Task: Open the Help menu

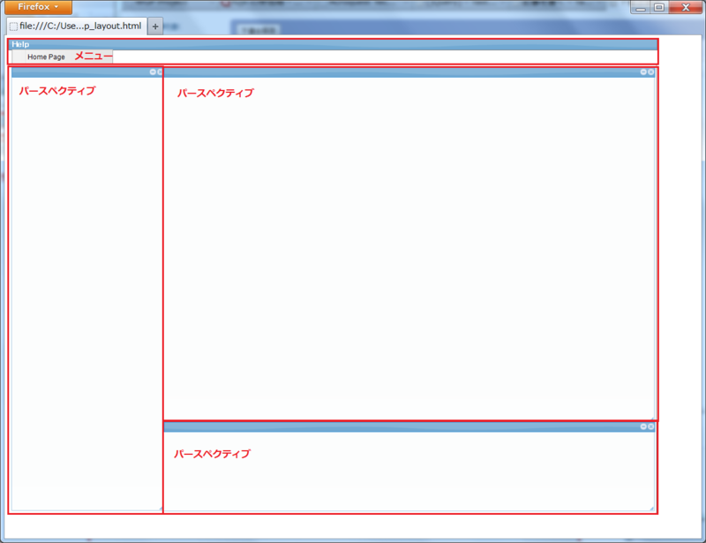Action: pos(22,42)
